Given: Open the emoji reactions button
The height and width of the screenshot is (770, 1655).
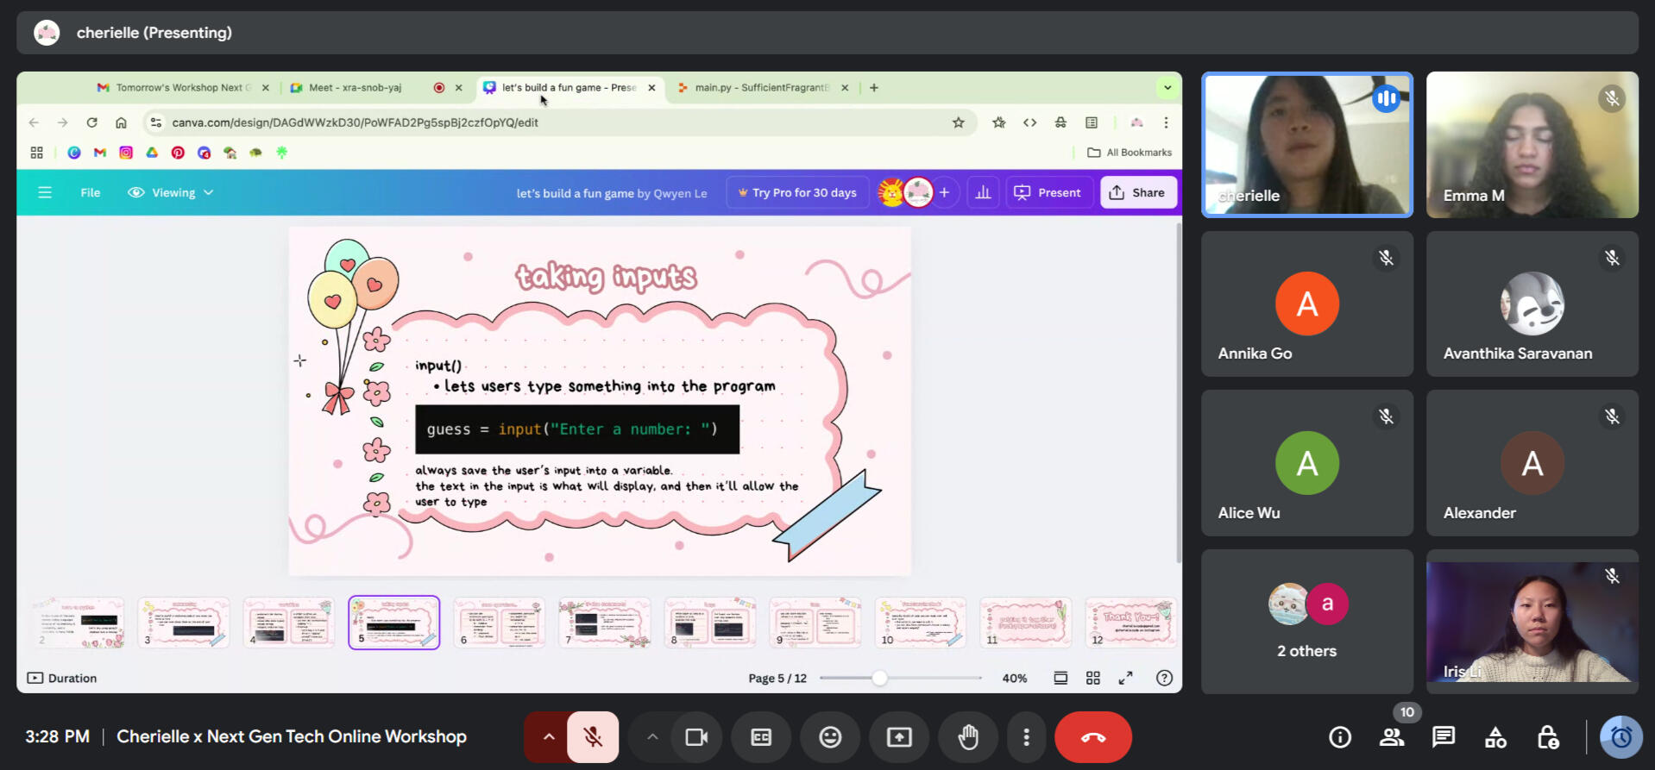Looking at the screenshot, I should click(x=830, y=737).
